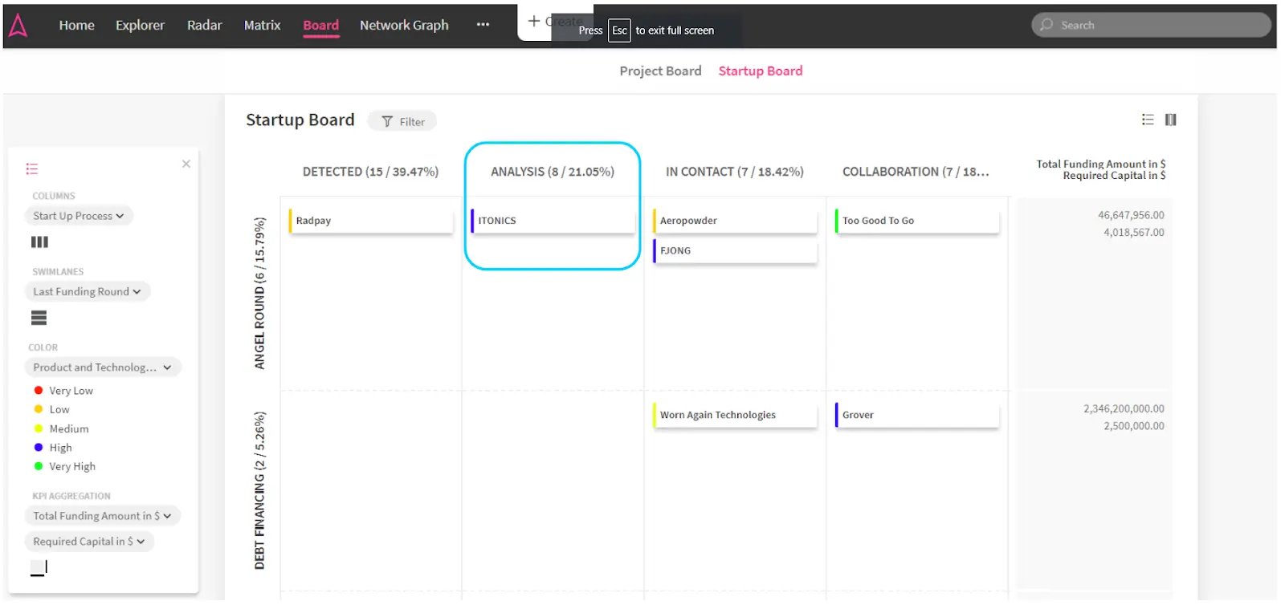Image resolution: width=1285 pixels, height=609 pixels.
Task: Click the 4,018,567.00 capital value
Action: pos(1133,233)
